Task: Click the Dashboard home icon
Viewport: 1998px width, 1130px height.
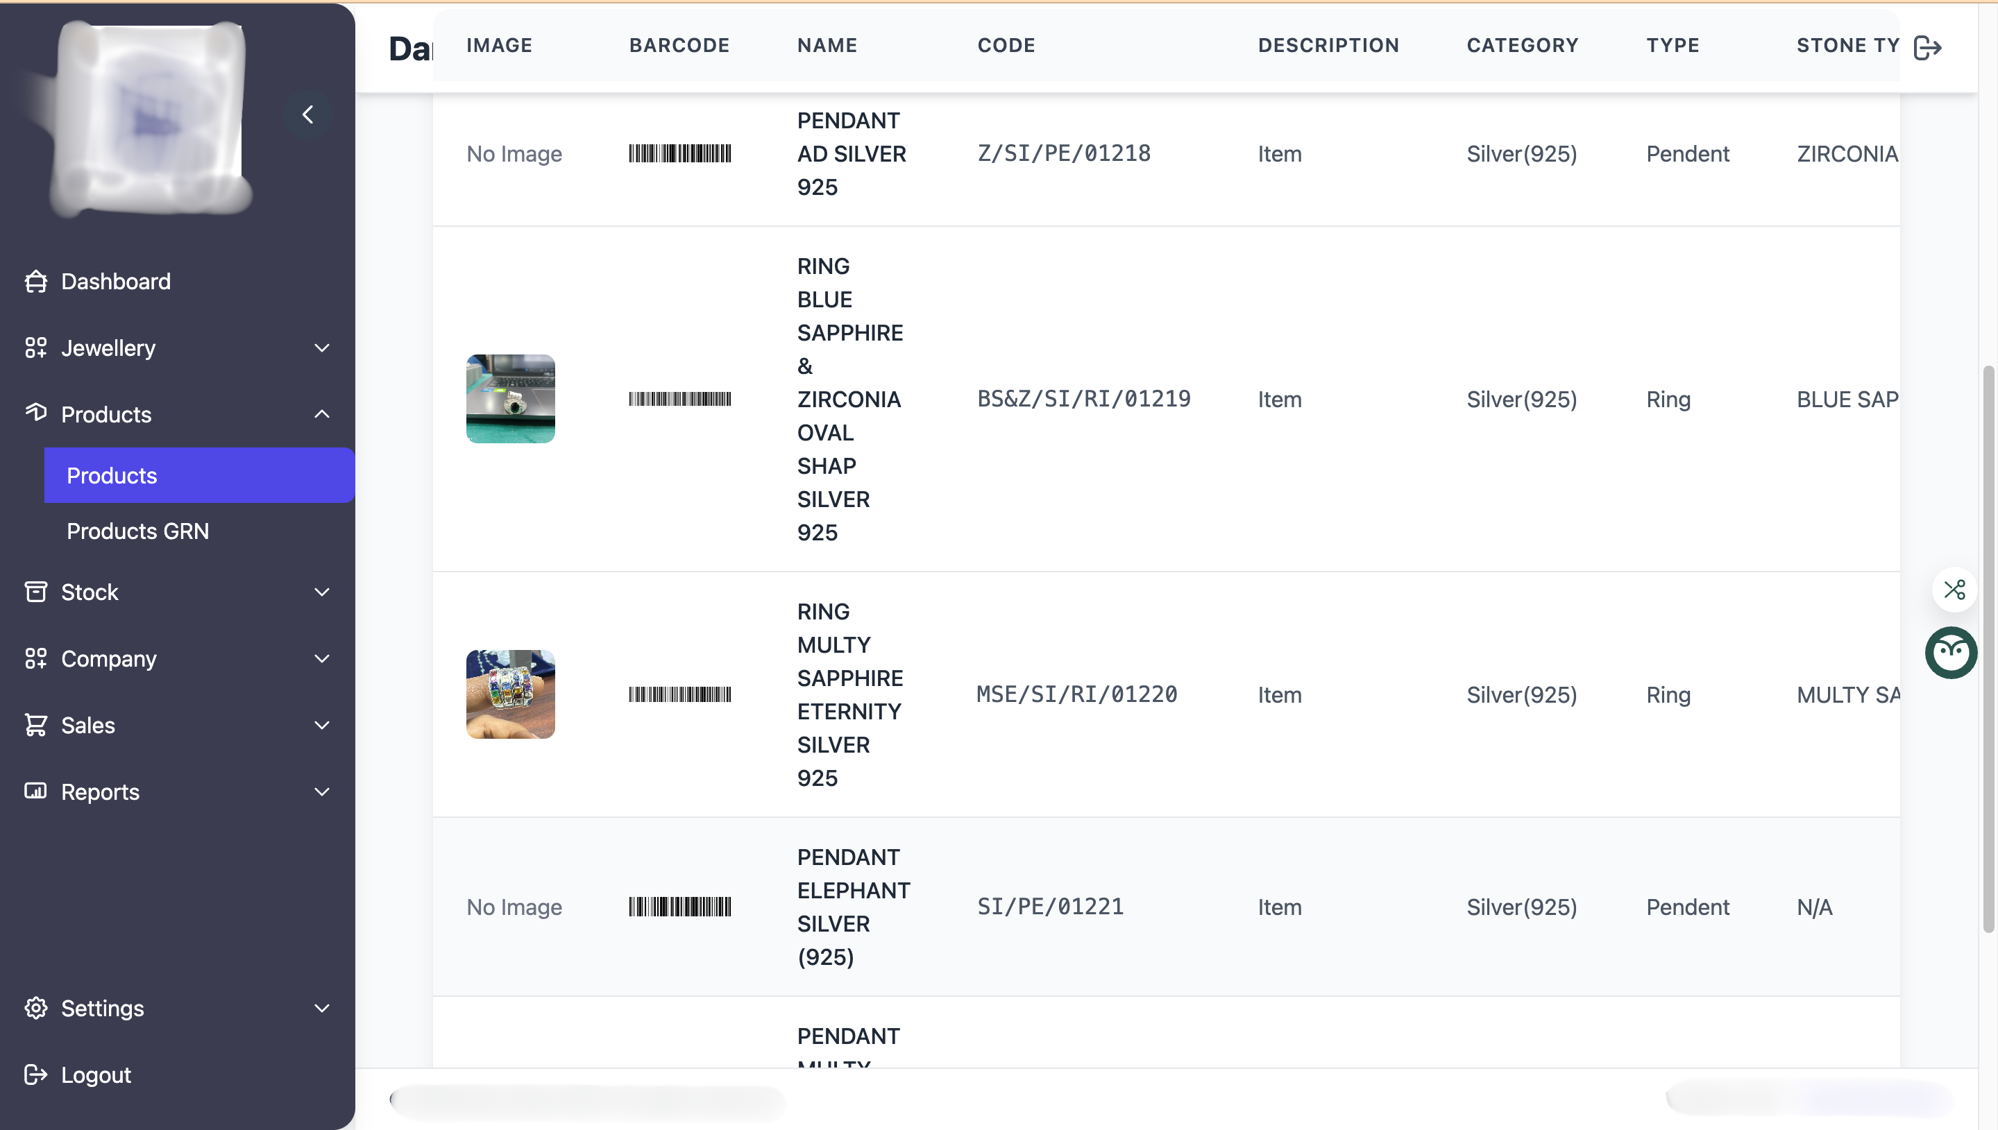Action: pos(35,281)
